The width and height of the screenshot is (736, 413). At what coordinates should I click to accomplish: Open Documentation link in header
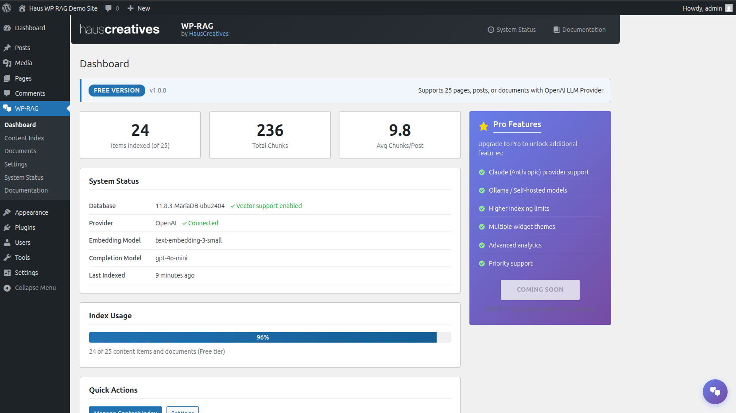[579, 30]
